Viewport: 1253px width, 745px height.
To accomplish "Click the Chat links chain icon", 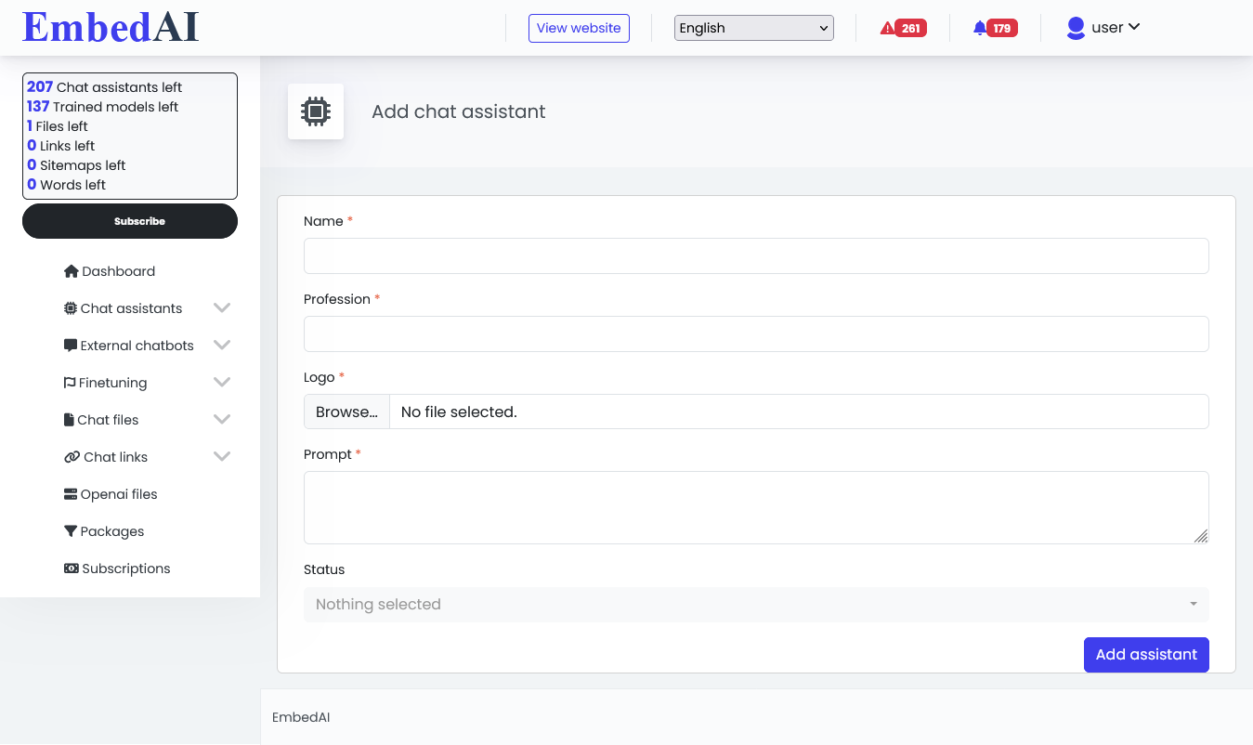I will pos(72,457).
